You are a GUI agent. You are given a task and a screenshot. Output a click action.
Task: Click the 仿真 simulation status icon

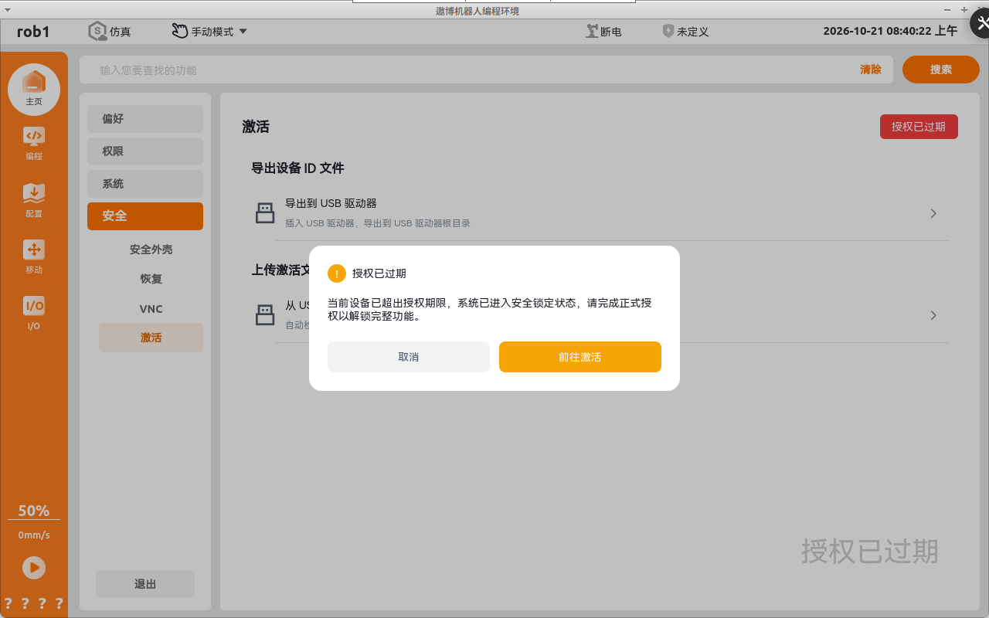[98, 32]
